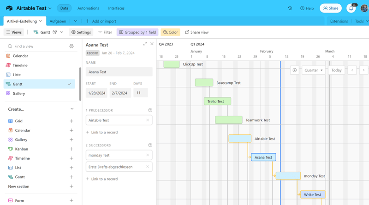Open the notifications bell
The width and height of the screenshot is (369, 205).
pyautogui.click(x=351, y=8)
